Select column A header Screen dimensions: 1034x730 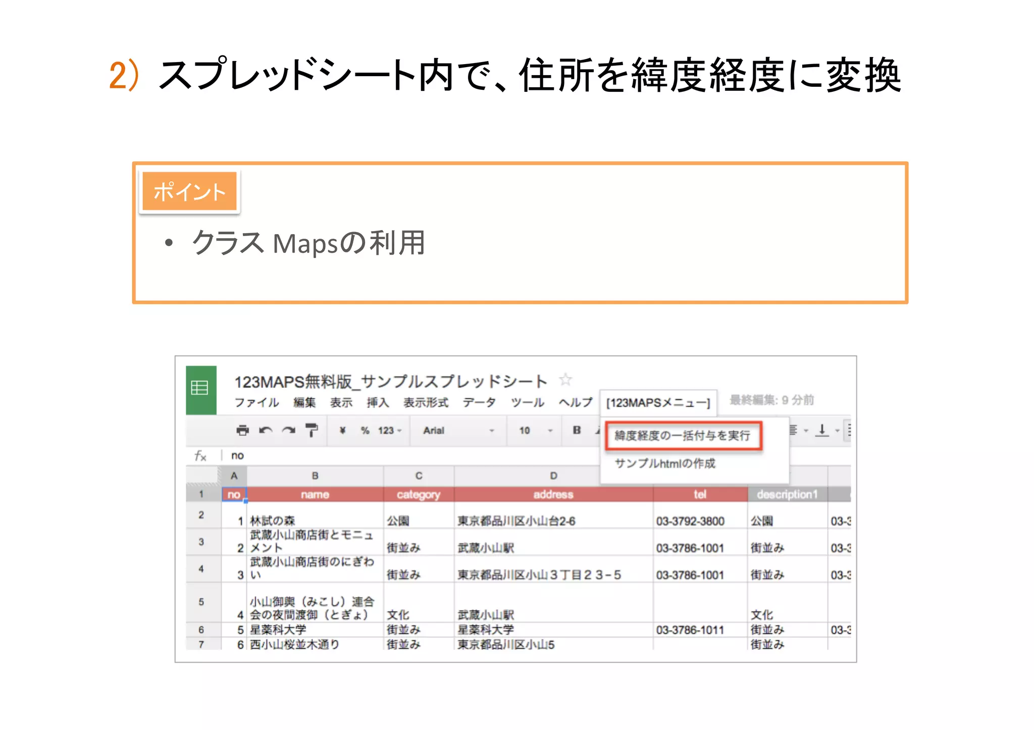point(234,476)
